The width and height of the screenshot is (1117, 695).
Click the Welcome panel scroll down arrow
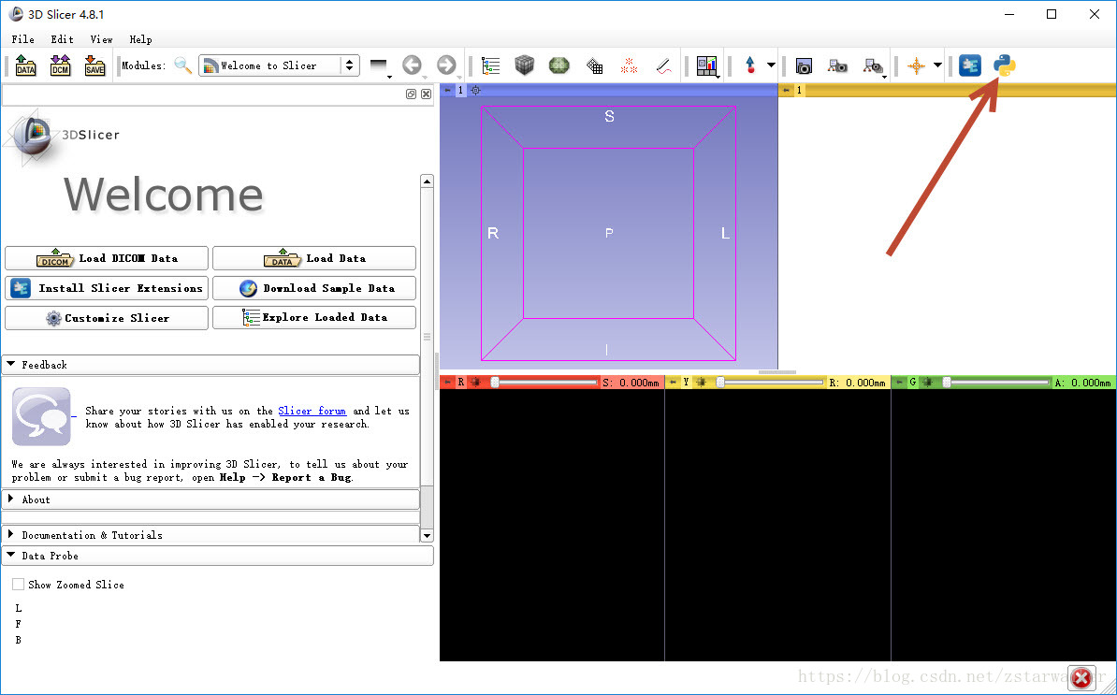pos(427,535)
